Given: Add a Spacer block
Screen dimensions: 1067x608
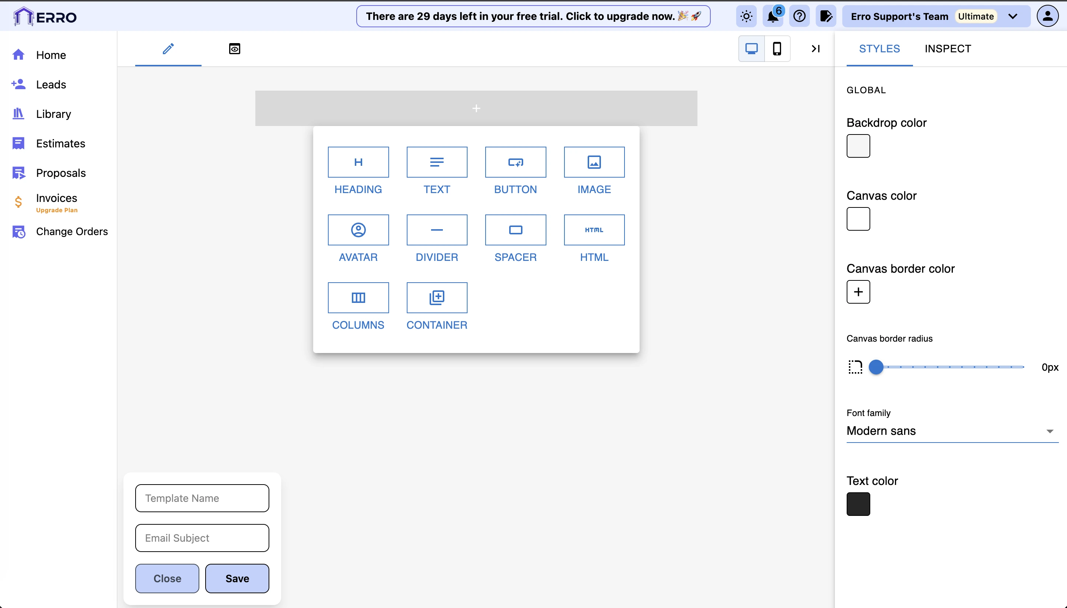Looking at the screenshot, I should tap(515, 230).
